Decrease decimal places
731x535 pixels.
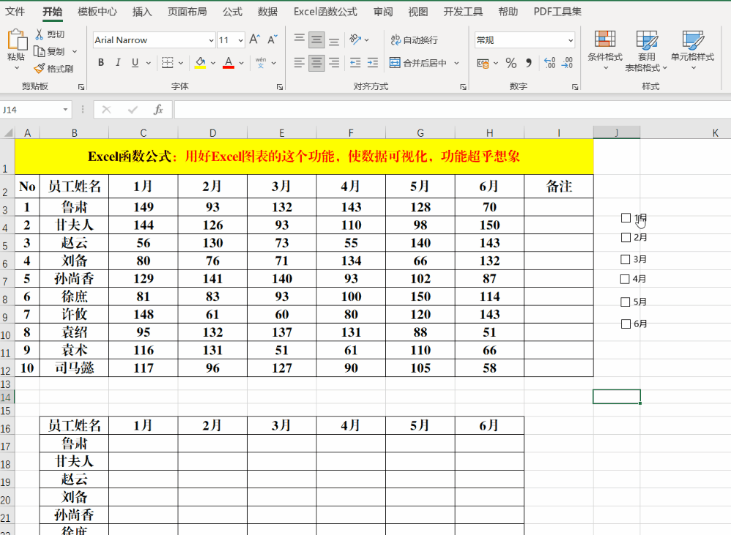(x=568, y=63)
